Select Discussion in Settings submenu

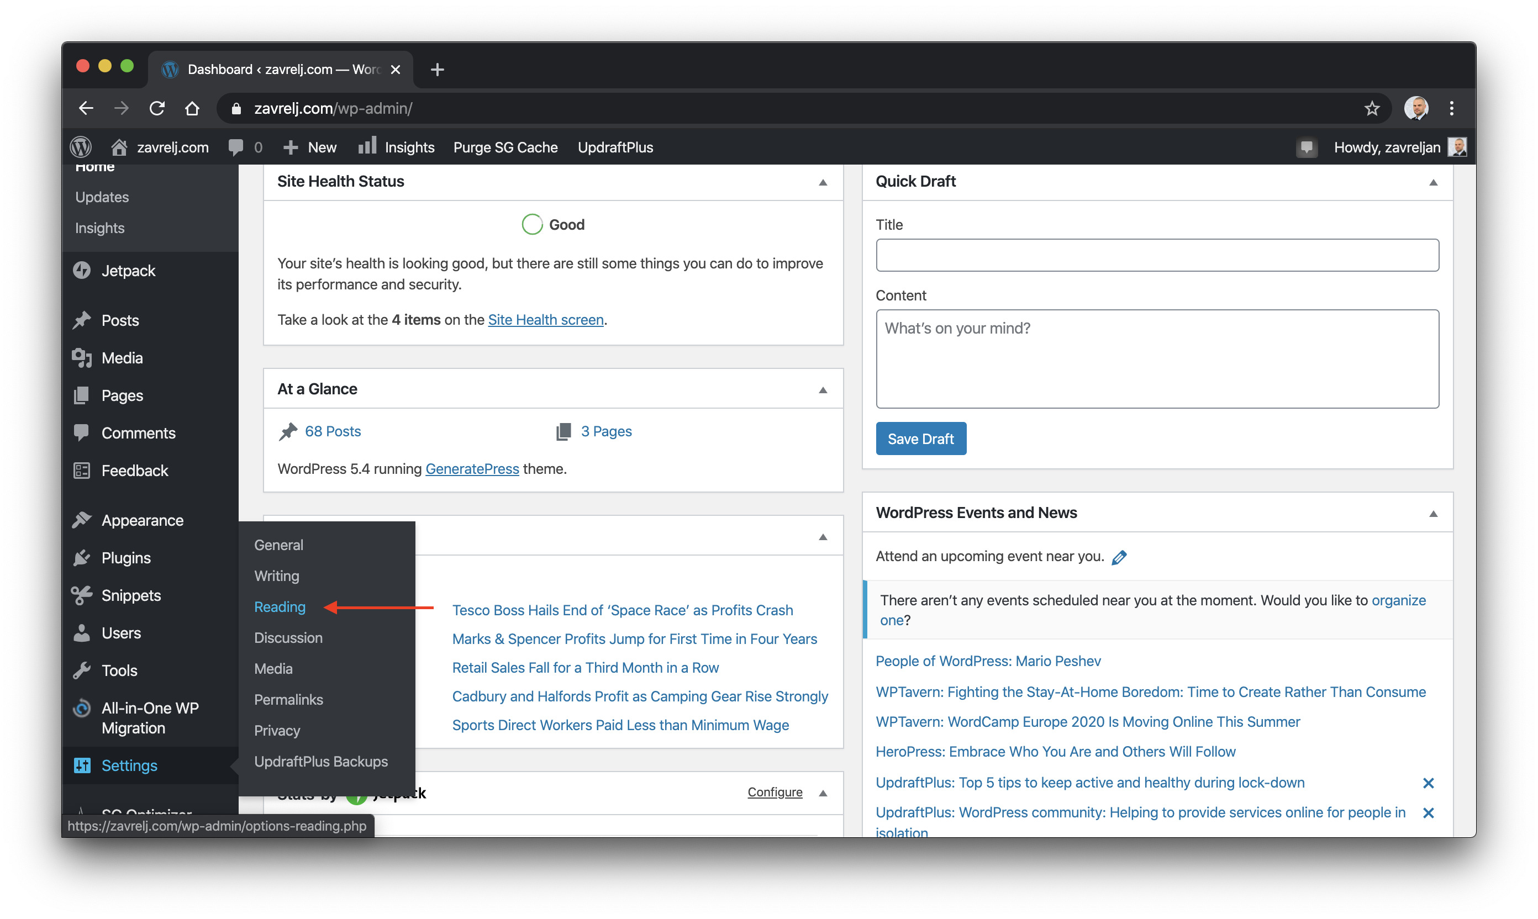[x=288, y=638]
